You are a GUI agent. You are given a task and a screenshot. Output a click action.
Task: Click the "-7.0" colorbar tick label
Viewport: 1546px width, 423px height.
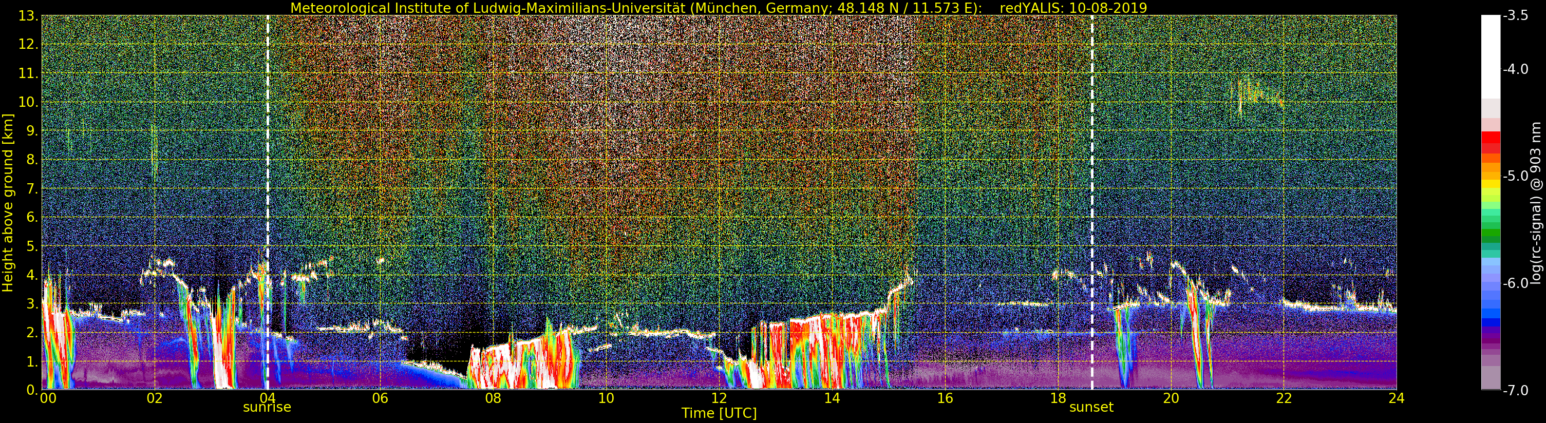click(1515, 390)
